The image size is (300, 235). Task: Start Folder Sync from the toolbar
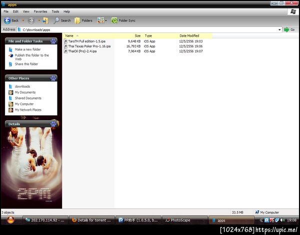point(123,21)
